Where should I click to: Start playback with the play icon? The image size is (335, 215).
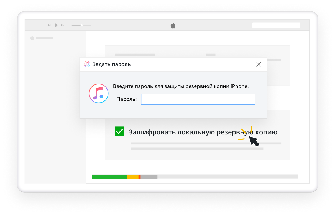tap(56, 25)
